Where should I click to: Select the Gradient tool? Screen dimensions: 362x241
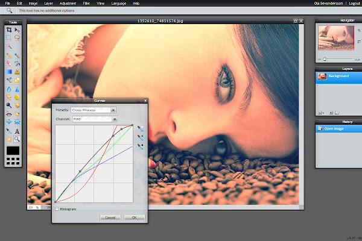[9, 72]
